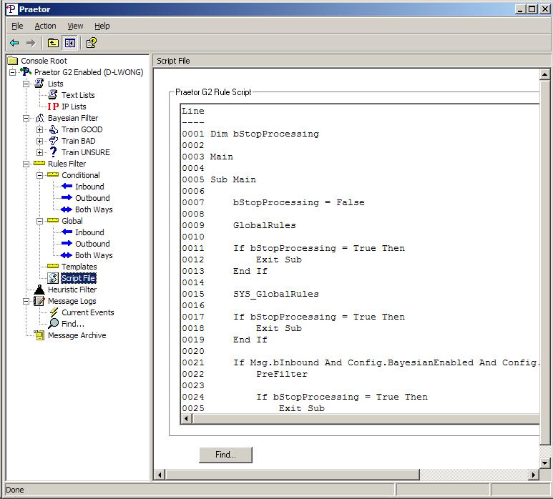Screen dimensions: 553x499
Task: Collapse the Global rules node
Action: 40,222
